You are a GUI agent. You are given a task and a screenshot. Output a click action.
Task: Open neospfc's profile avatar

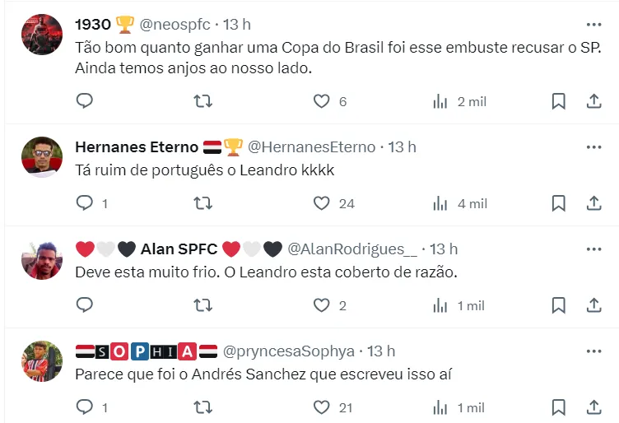(x=42, y=35)
